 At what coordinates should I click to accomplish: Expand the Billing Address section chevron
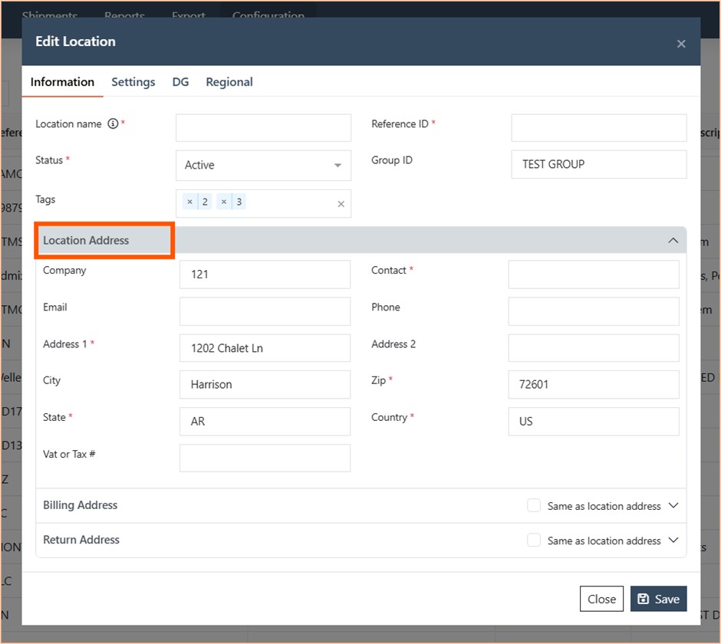(673, 506)
